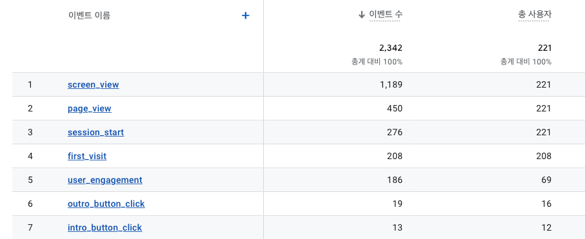Open the outro_button_click event link
The image size is (585, 239).
(106, 204)
